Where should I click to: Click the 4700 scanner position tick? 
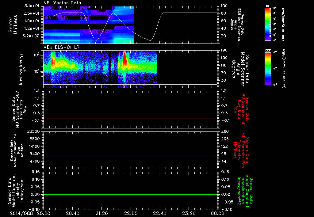coord(35,161)
